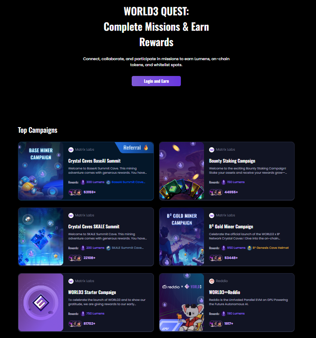Open the WORLD3 Starter Campaign purple logo thumbnail

[x=41, y=303]
